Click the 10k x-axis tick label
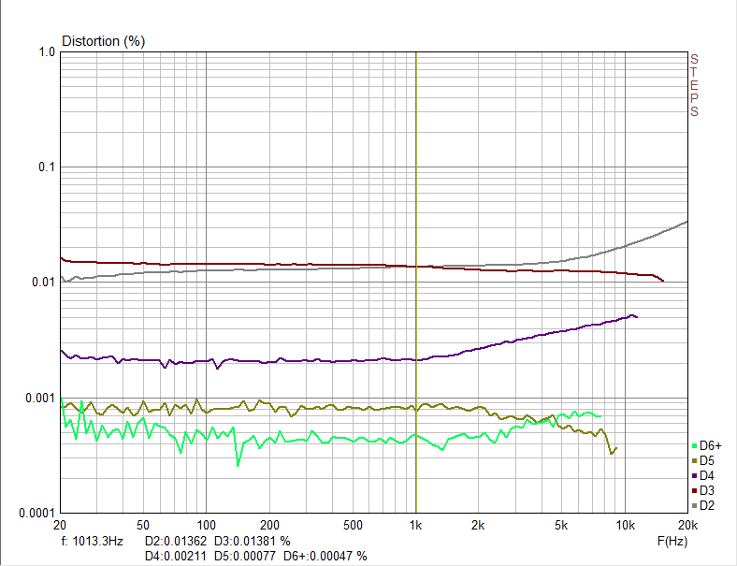The image size is (737, 566). (625, 526)
